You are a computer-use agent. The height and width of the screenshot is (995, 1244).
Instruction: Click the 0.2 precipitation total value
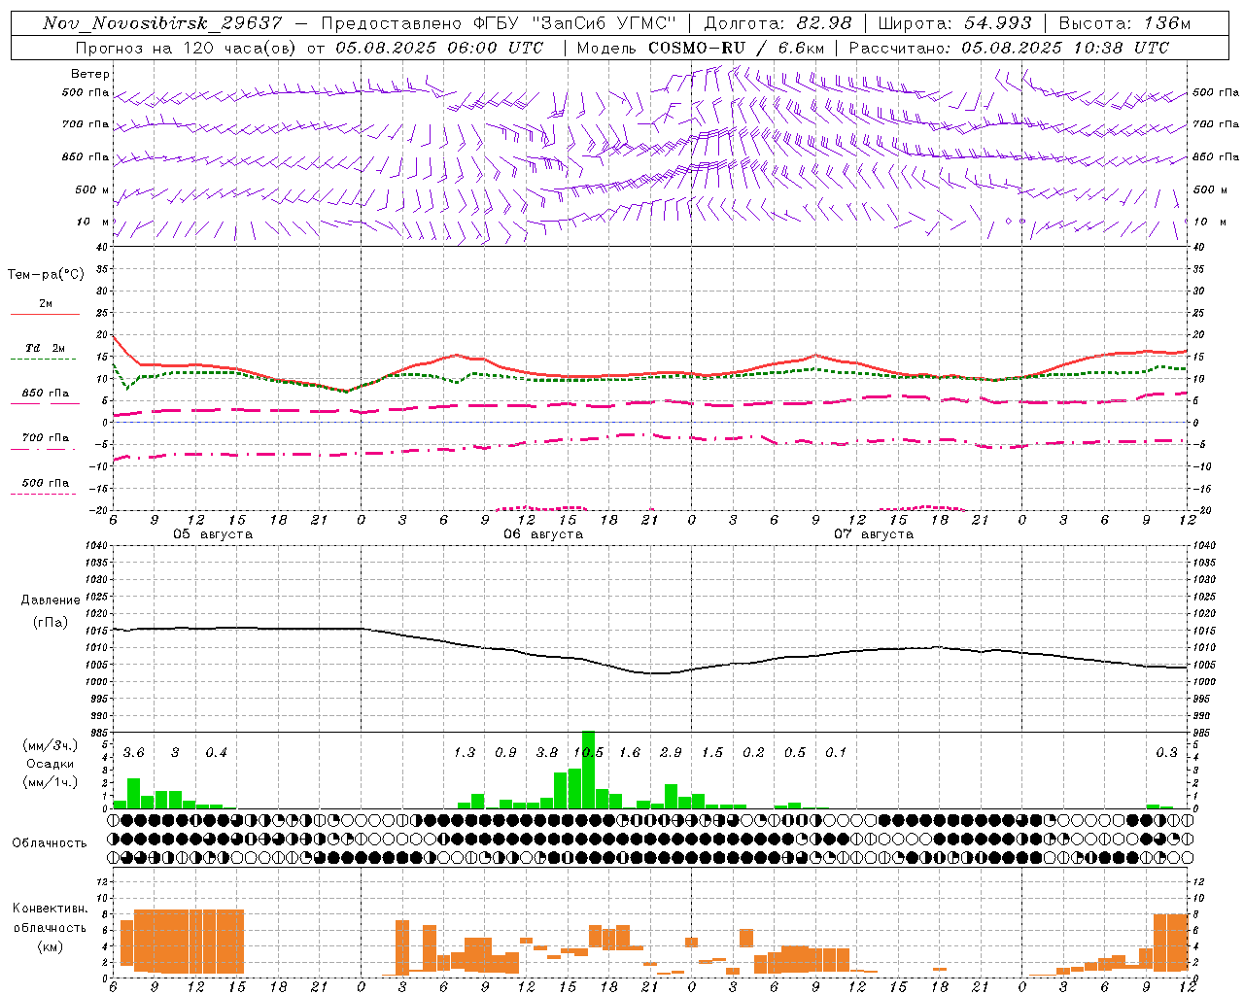pos(753,753)
